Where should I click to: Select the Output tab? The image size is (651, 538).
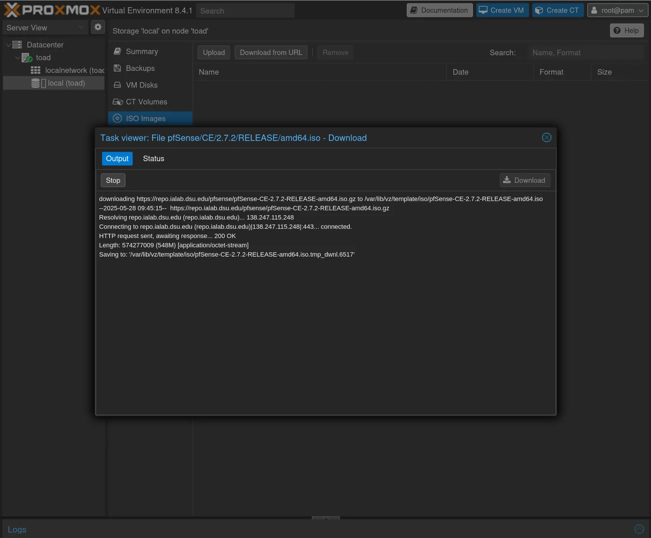point(117,159)
